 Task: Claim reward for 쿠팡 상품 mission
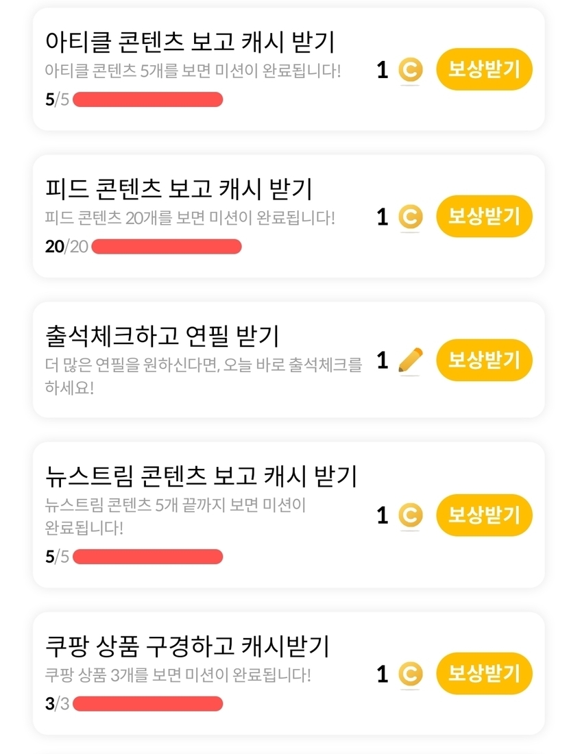[x=484, y=674]
